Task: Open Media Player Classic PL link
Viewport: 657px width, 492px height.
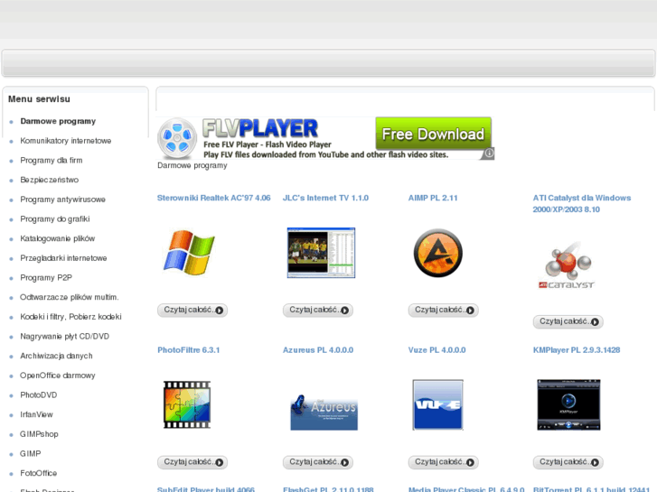Action: [x=466, y=489]
